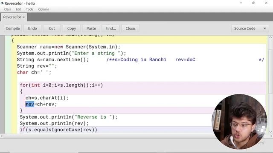Click the webcam video overlay
This screenshot has height=153, width=273.
coord(239,122)
